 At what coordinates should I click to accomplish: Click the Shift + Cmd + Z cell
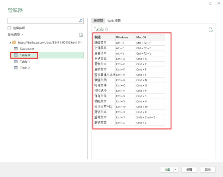[x=150, y=117]
